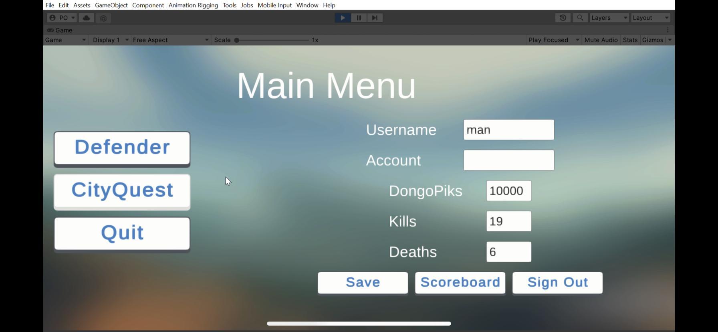Open Unity Cloud services icon
The height and width of the screenshot is (332, 718).
pos(86,18)
